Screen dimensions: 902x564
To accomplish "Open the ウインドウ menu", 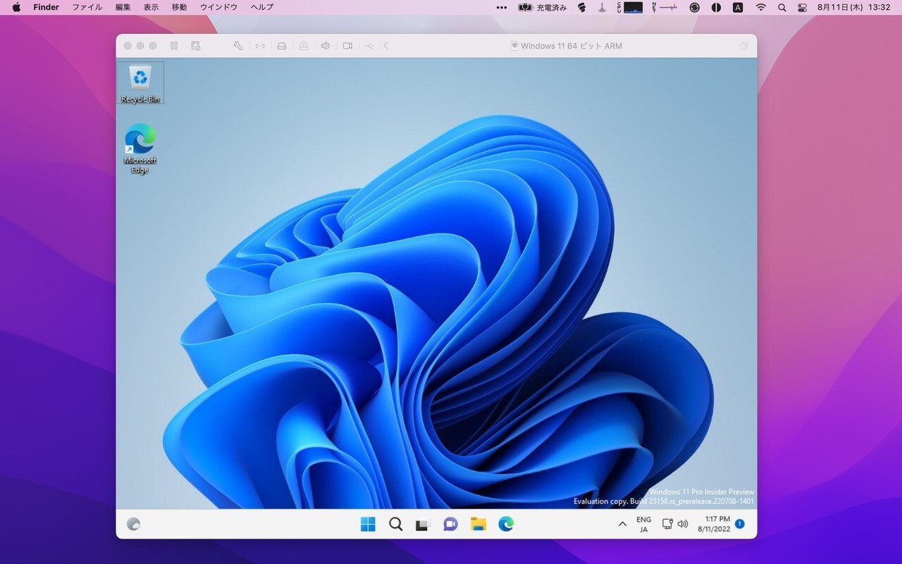I will click(x=218, y=7).
